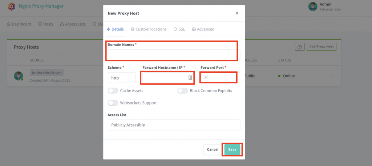Image resolution: width=372 pixels, height=166 pixels.
Task: Open the Scheme http dropdown
Action: (121, 77)
